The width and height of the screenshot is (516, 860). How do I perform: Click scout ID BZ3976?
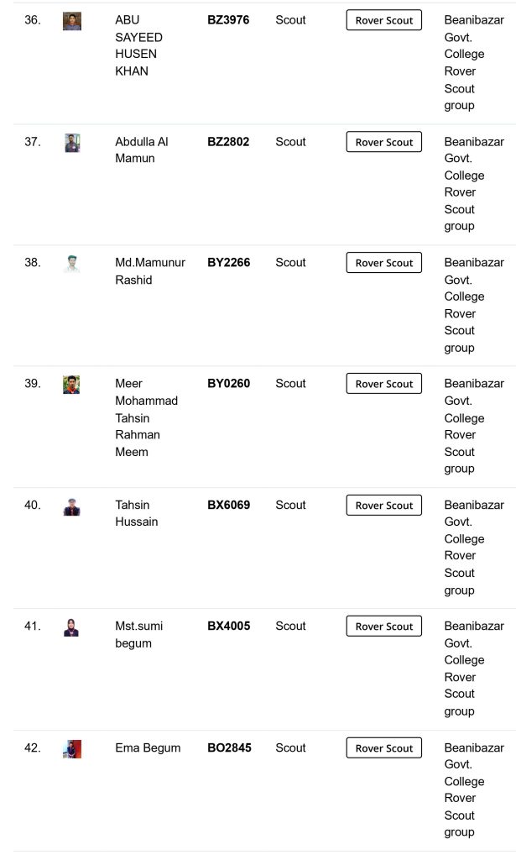228,20
